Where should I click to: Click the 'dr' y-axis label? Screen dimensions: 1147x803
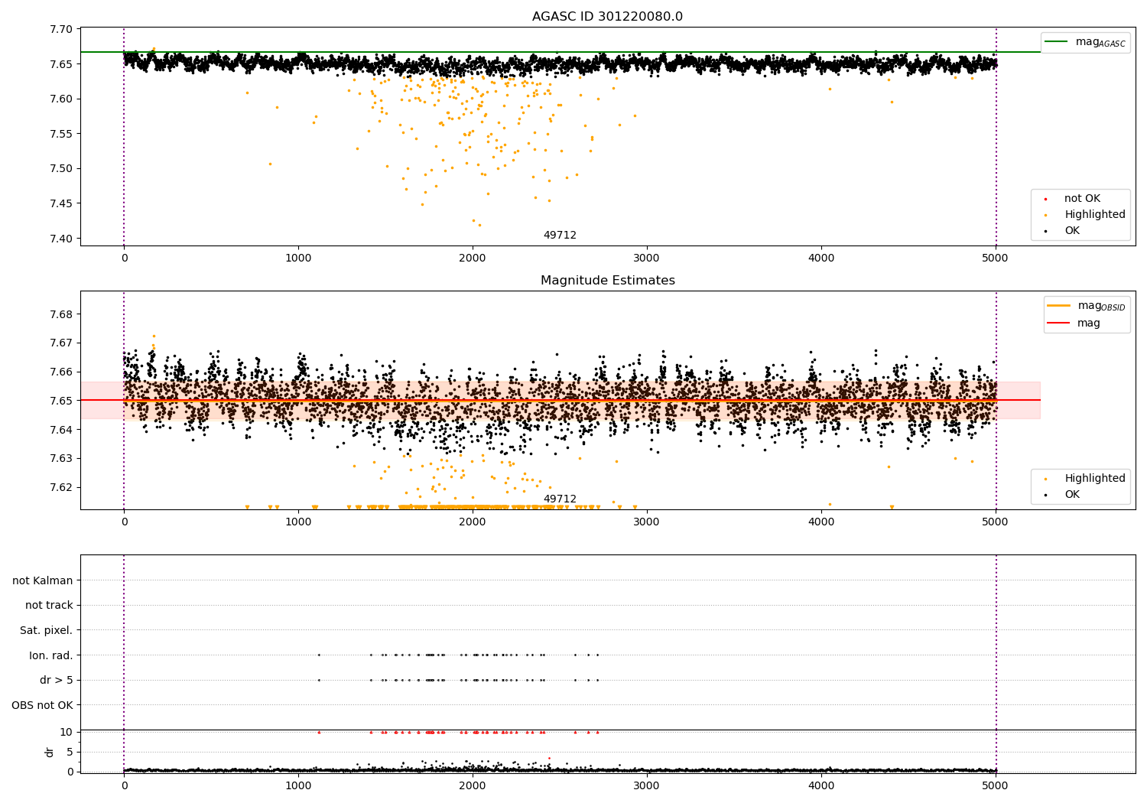point(50,752)
